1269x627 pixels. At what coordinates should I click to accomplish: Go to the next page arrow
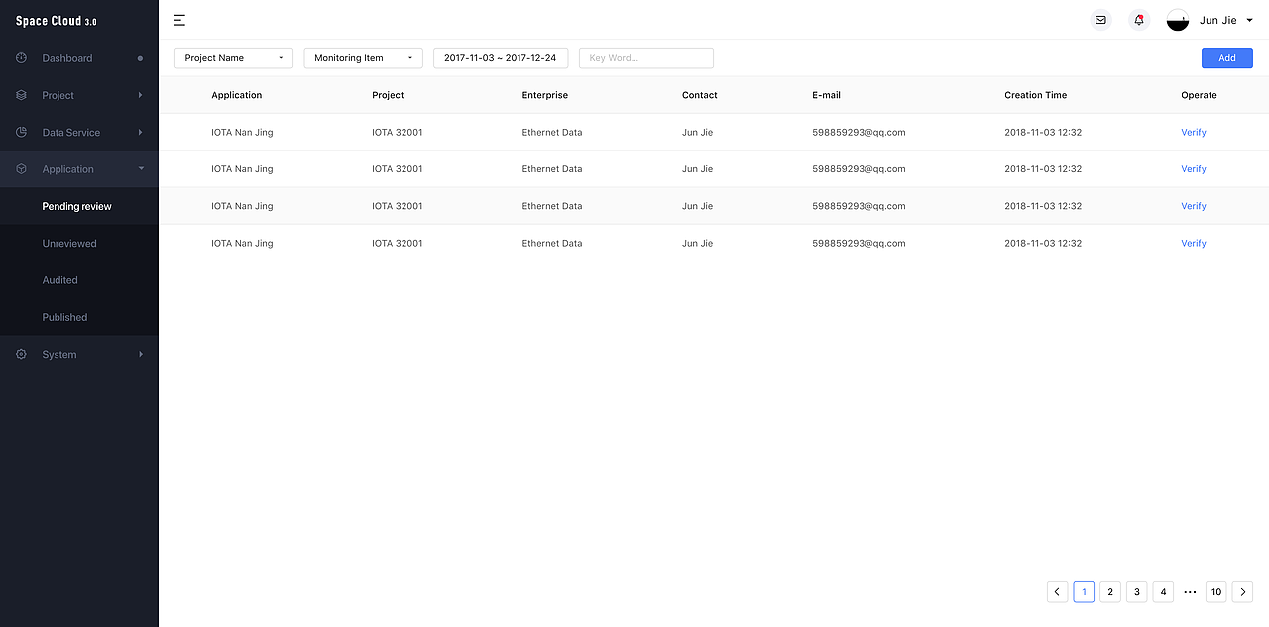(1243, 592)
